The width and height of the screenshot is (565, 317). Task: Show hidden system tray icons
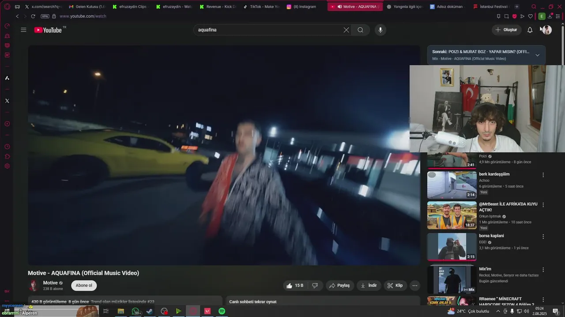[x=498, y=311]
